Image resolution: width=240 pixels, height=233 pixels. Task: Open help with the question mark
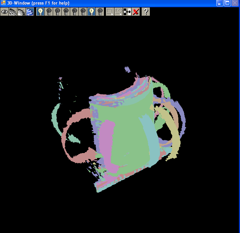click(146, 11)
